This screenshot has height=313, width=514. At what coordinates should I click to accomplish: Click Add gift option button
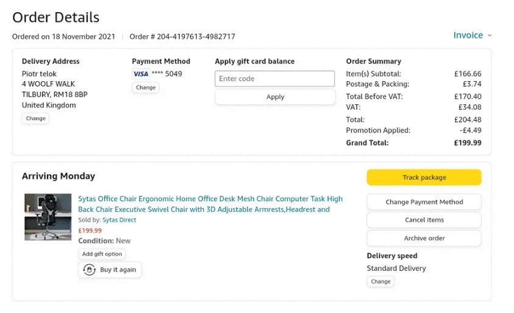click(102, 254)
